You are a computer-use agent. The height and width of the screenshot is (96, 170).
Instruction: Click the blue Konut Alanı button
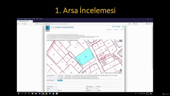coord(60,81)
